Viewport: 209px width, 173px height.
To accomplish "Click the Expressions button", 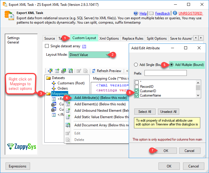I will [18, 166].
